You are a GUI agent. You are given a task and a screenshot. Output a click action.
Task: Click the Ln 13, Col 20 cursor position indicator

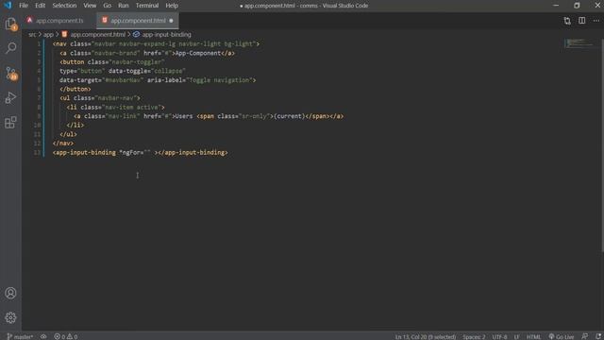pos(426,336)
